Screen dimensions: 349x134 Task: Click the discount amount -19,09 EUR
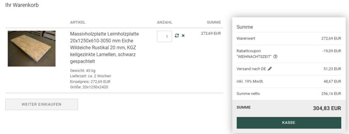tap(332, 51)
